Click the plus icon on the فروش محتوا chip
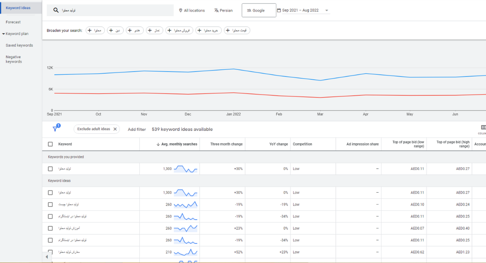The height and width of the screenshot is (263, 486). 170,30
